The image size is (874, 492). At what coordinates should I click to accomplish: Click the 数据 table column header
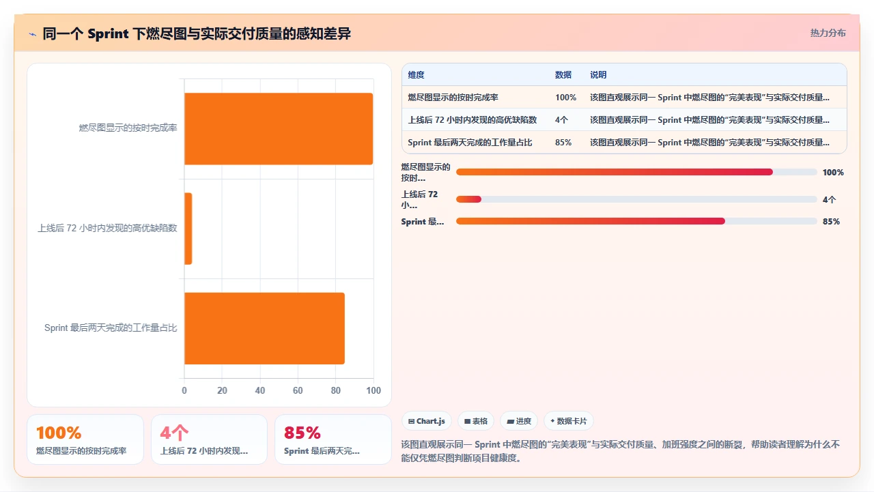(563, 75)
